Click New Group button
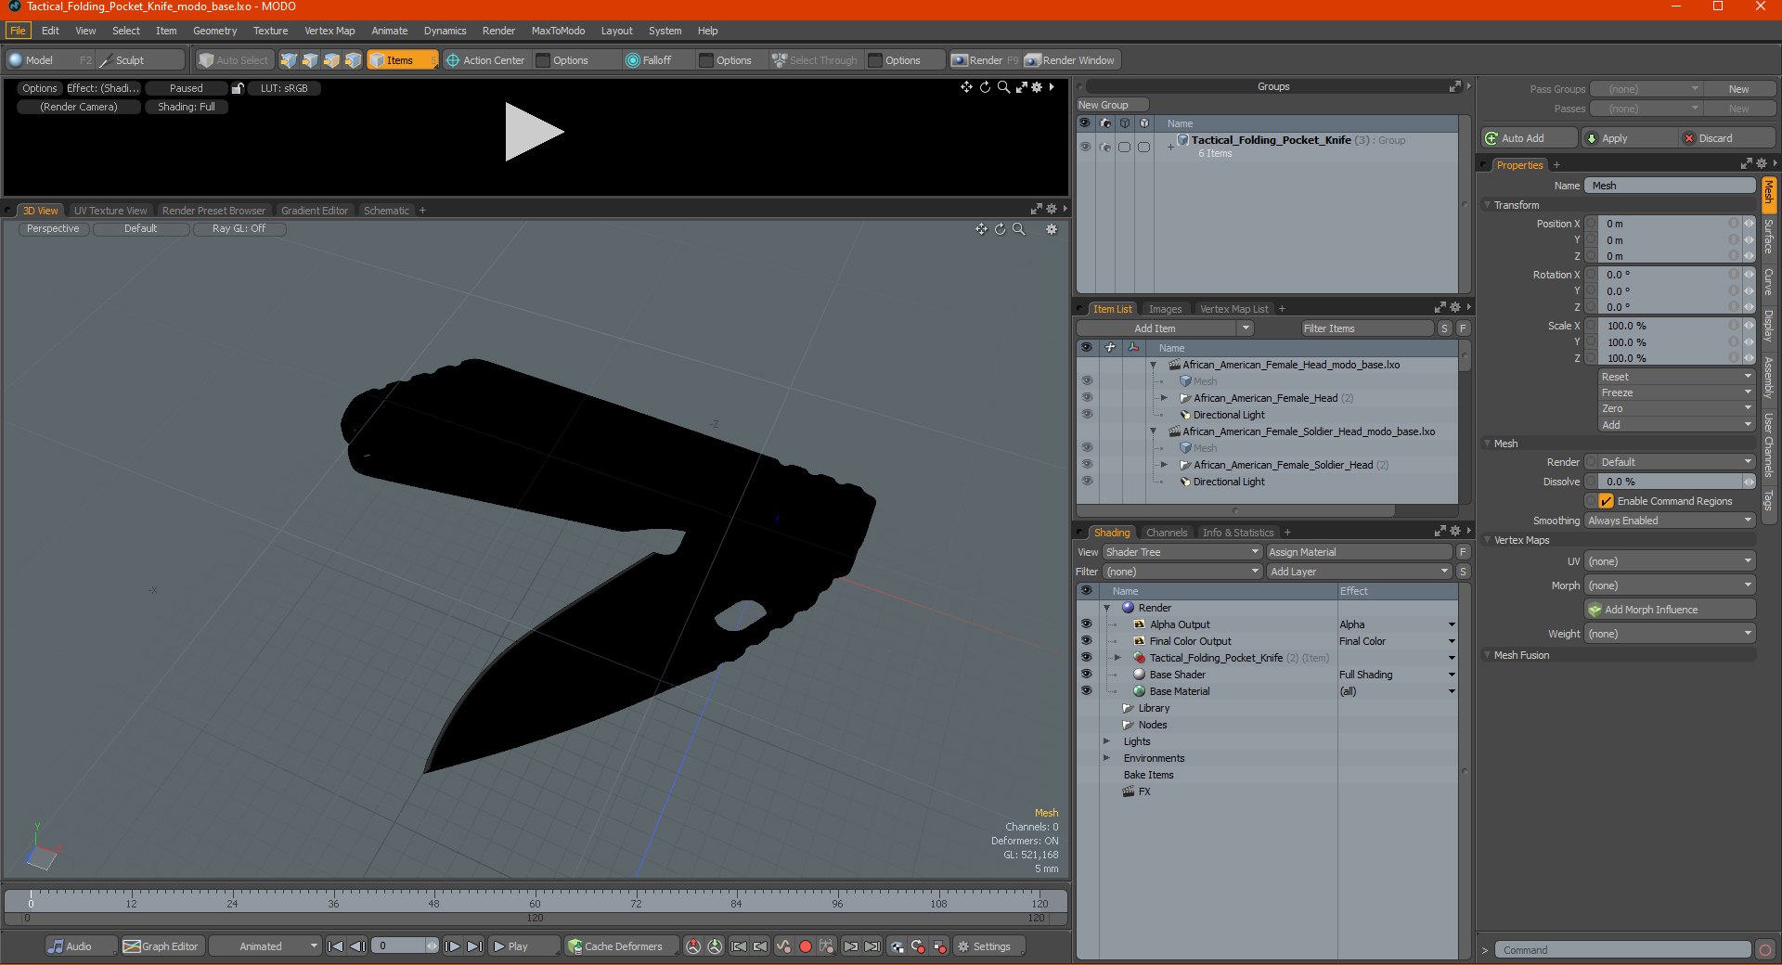Viewport: 1782px width, 965px height. click(x=1112, y=105)
